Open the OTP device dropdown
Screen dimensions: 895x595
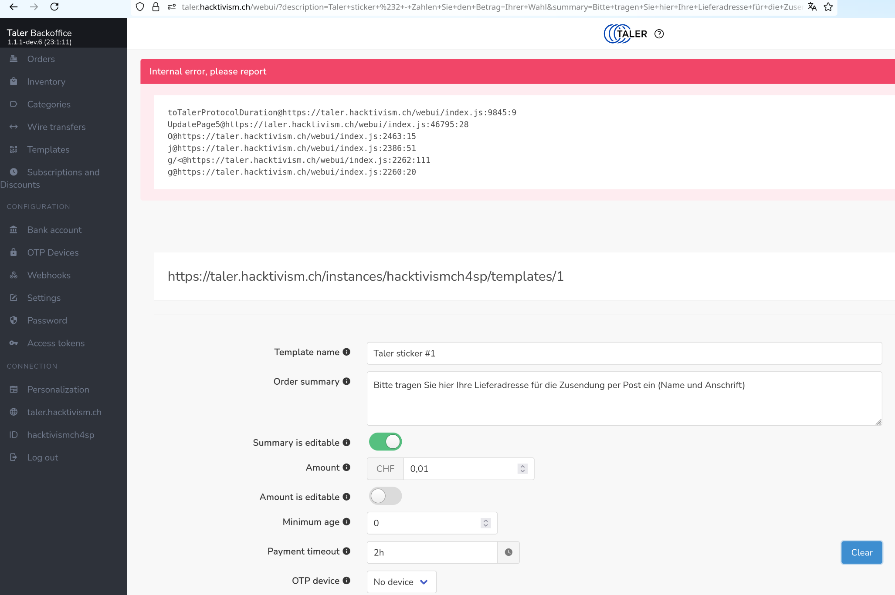click(401, 582)
